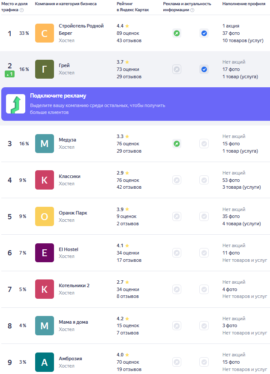Click '43 отзывов' text
This screenshot has height=374, width=270.
coord(129,40)
